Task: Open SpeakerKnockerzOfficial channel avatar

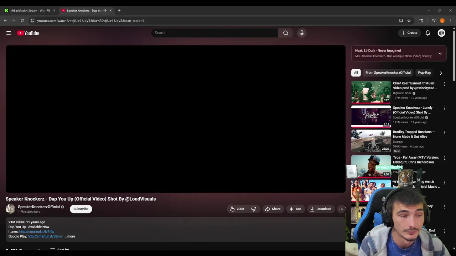Action: click(x=10, y=209)
